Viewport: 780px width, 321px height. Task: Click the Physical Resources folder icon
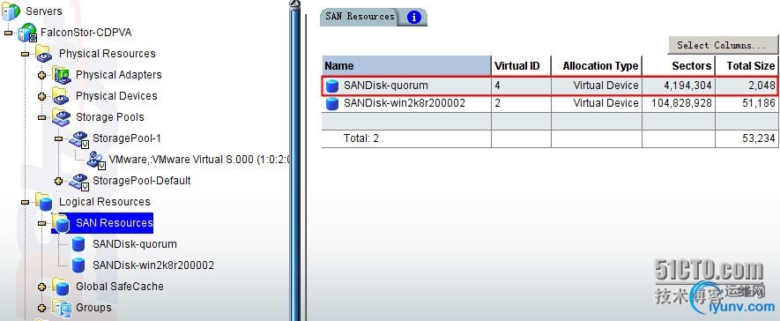click(x=44, y=54)
